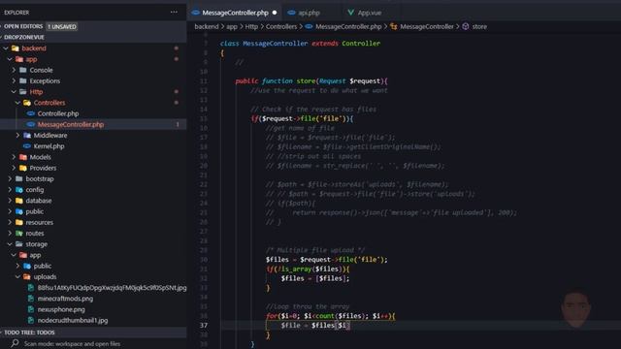Image resolution: width=621 pixels, height=349 pixels.
Task: Click the Controllers breadcrumb segment
Action: [281, 26]
